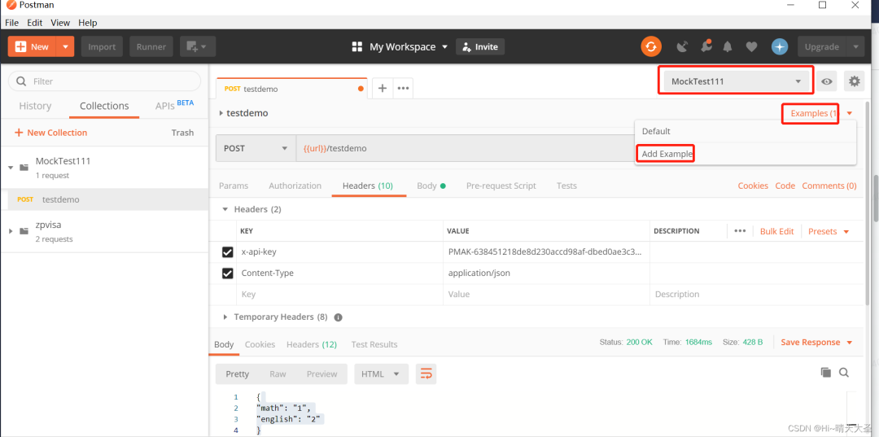Click the Runner button
This screenshot has height=437, width=879.
click(151, 46)
